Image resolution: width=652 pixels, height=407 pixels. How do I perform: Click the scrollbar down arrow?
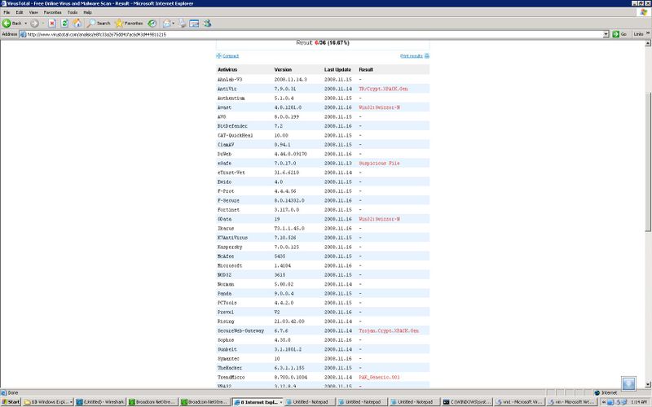click(648, 384)
